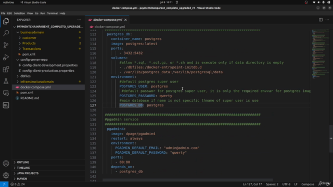Open the Help menu
333x187 pixels.
[x=62, y=14]
